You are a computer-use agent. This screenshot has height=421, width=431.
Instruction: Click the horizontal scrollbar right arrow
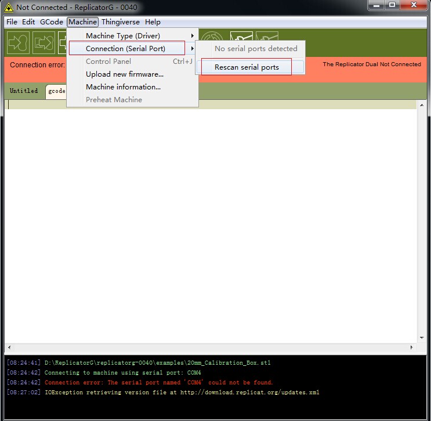pos(411,347)
